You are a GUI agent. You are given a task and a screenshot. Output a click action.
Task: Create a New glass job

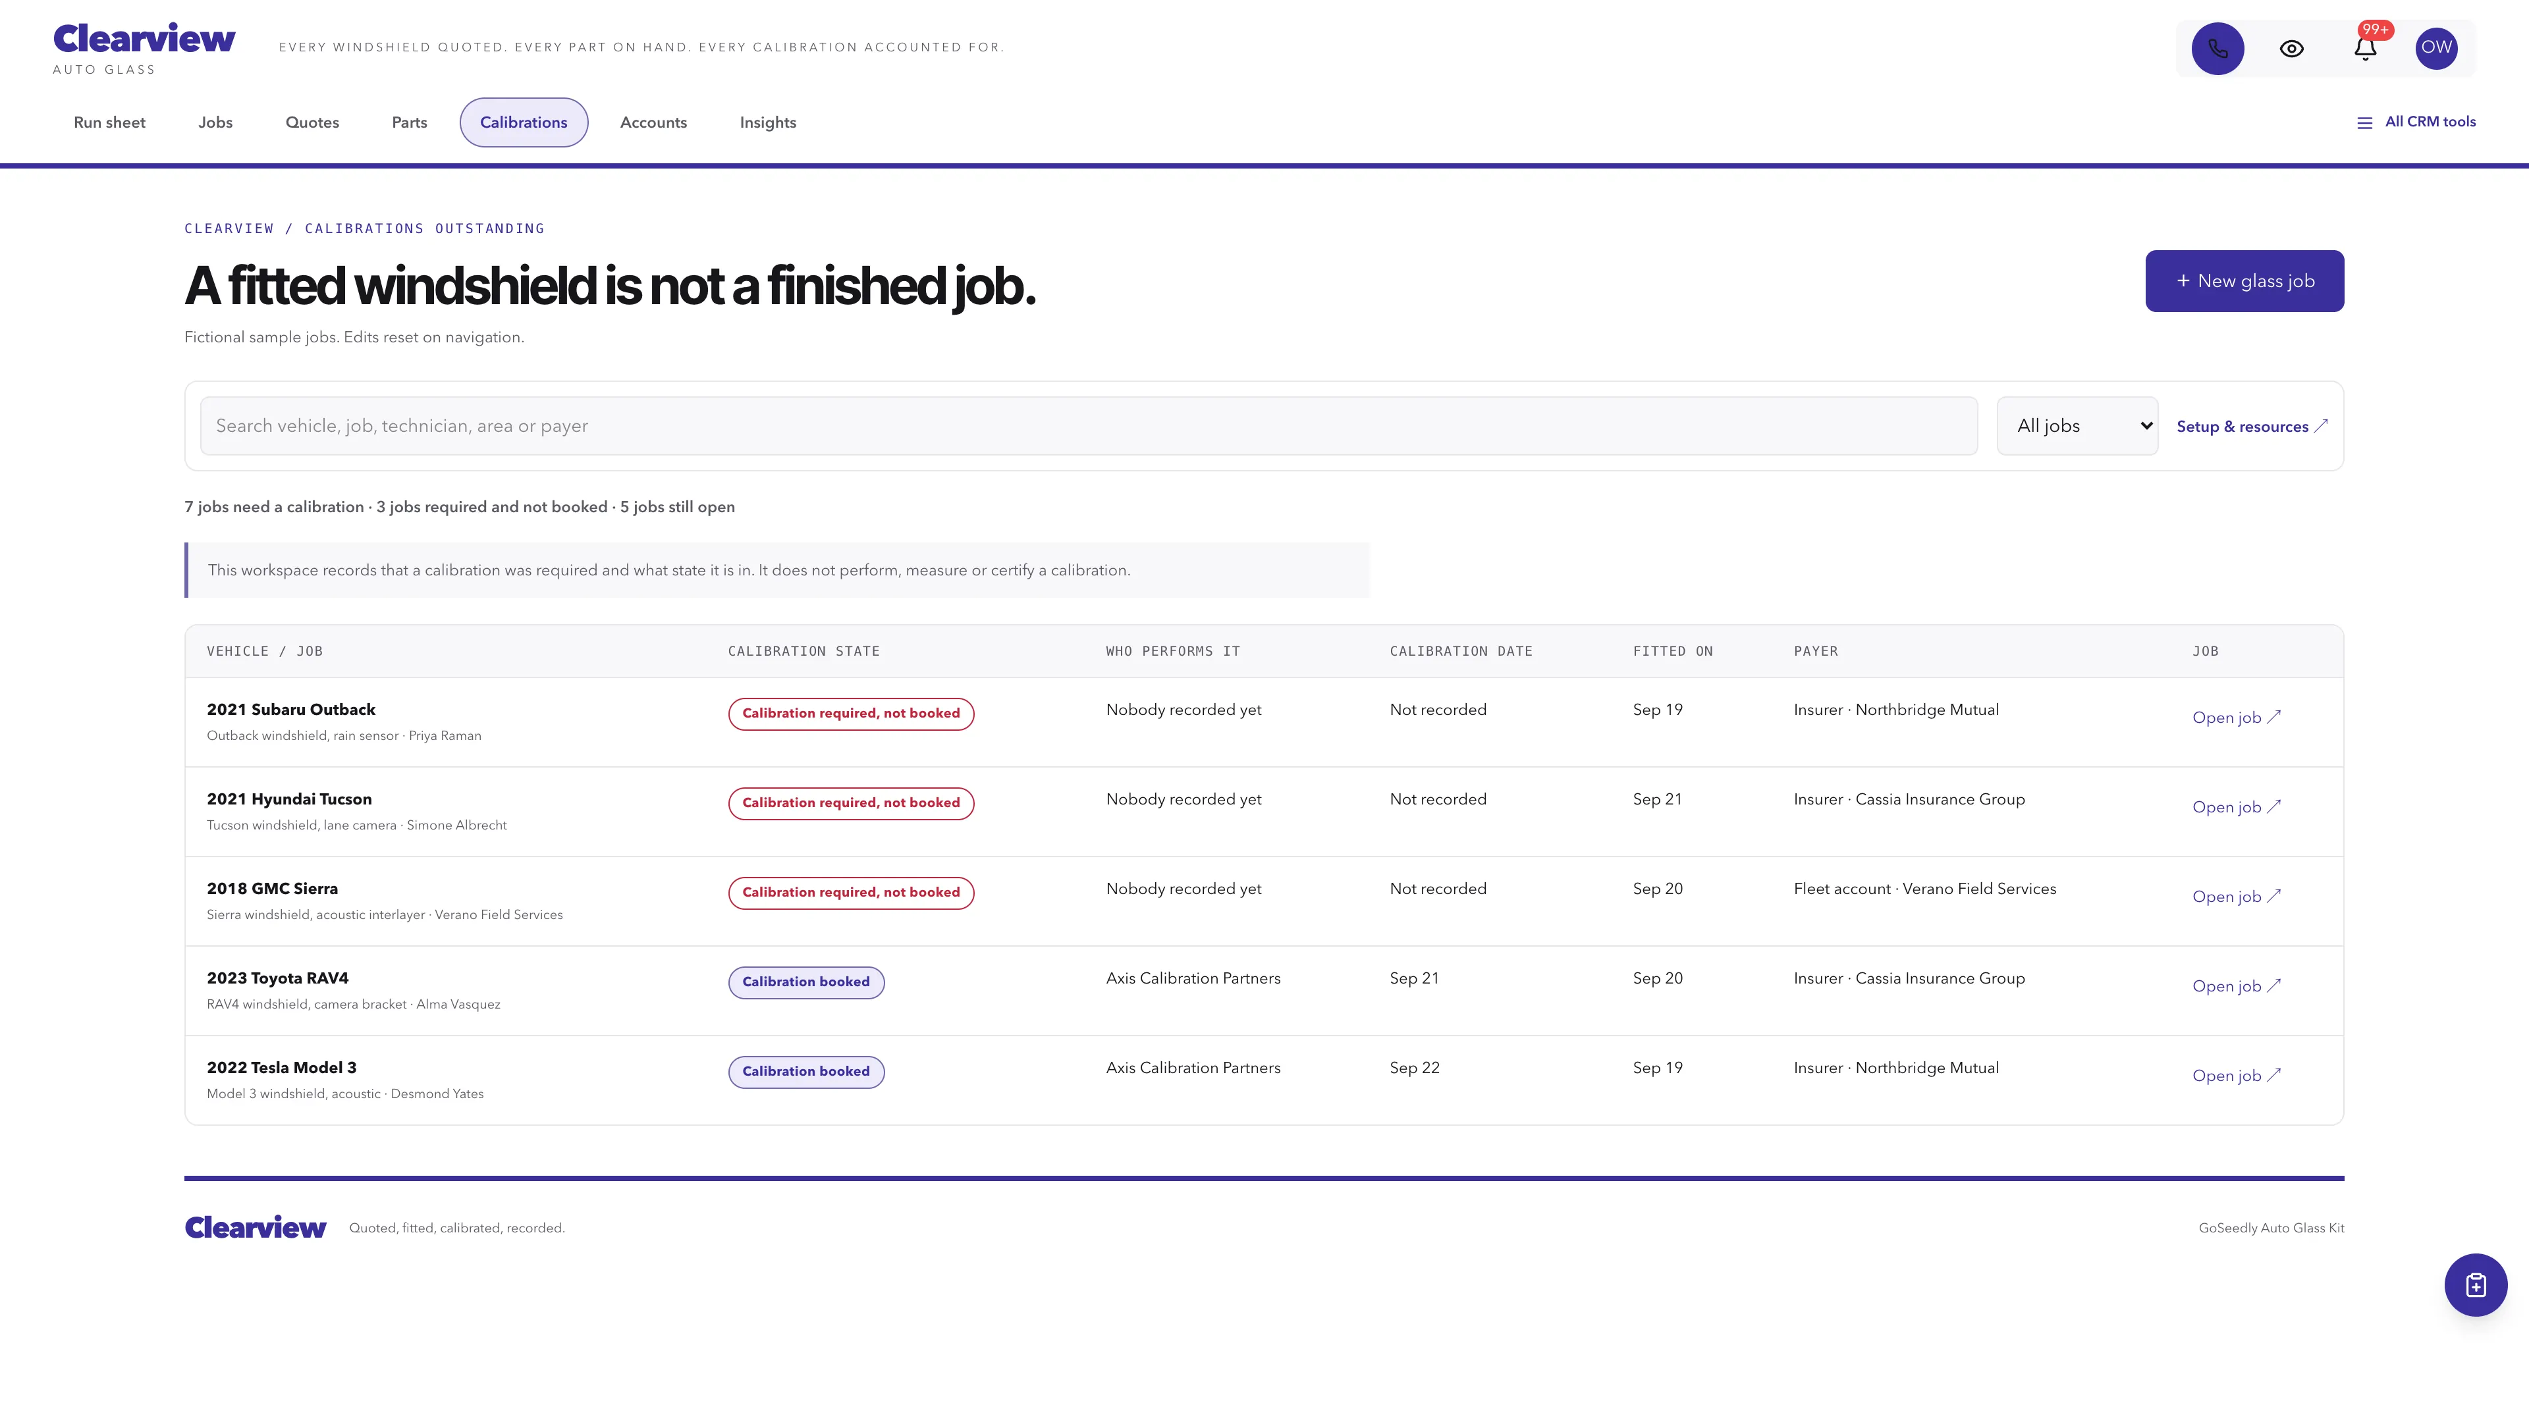click(2244, 280)
